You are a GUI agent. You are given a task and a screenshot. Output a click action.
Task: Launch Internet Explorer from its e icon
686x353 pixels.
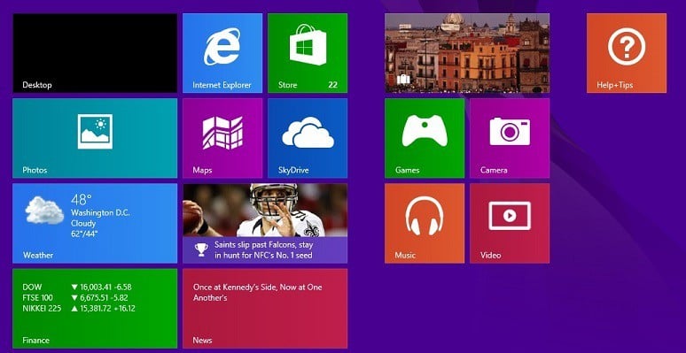coord(222,46)
